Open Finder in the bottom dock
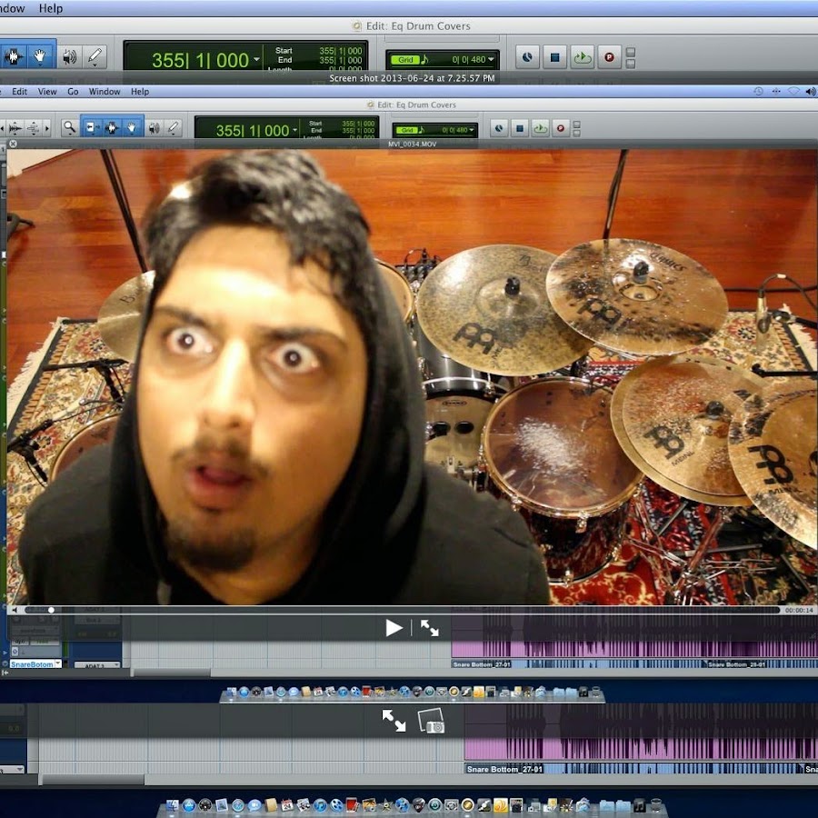Viewport: 818px width, 818px height. click(172, 805)
